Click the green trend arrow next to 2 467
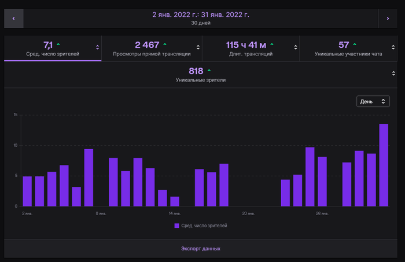405x262 pixels. 165,45
